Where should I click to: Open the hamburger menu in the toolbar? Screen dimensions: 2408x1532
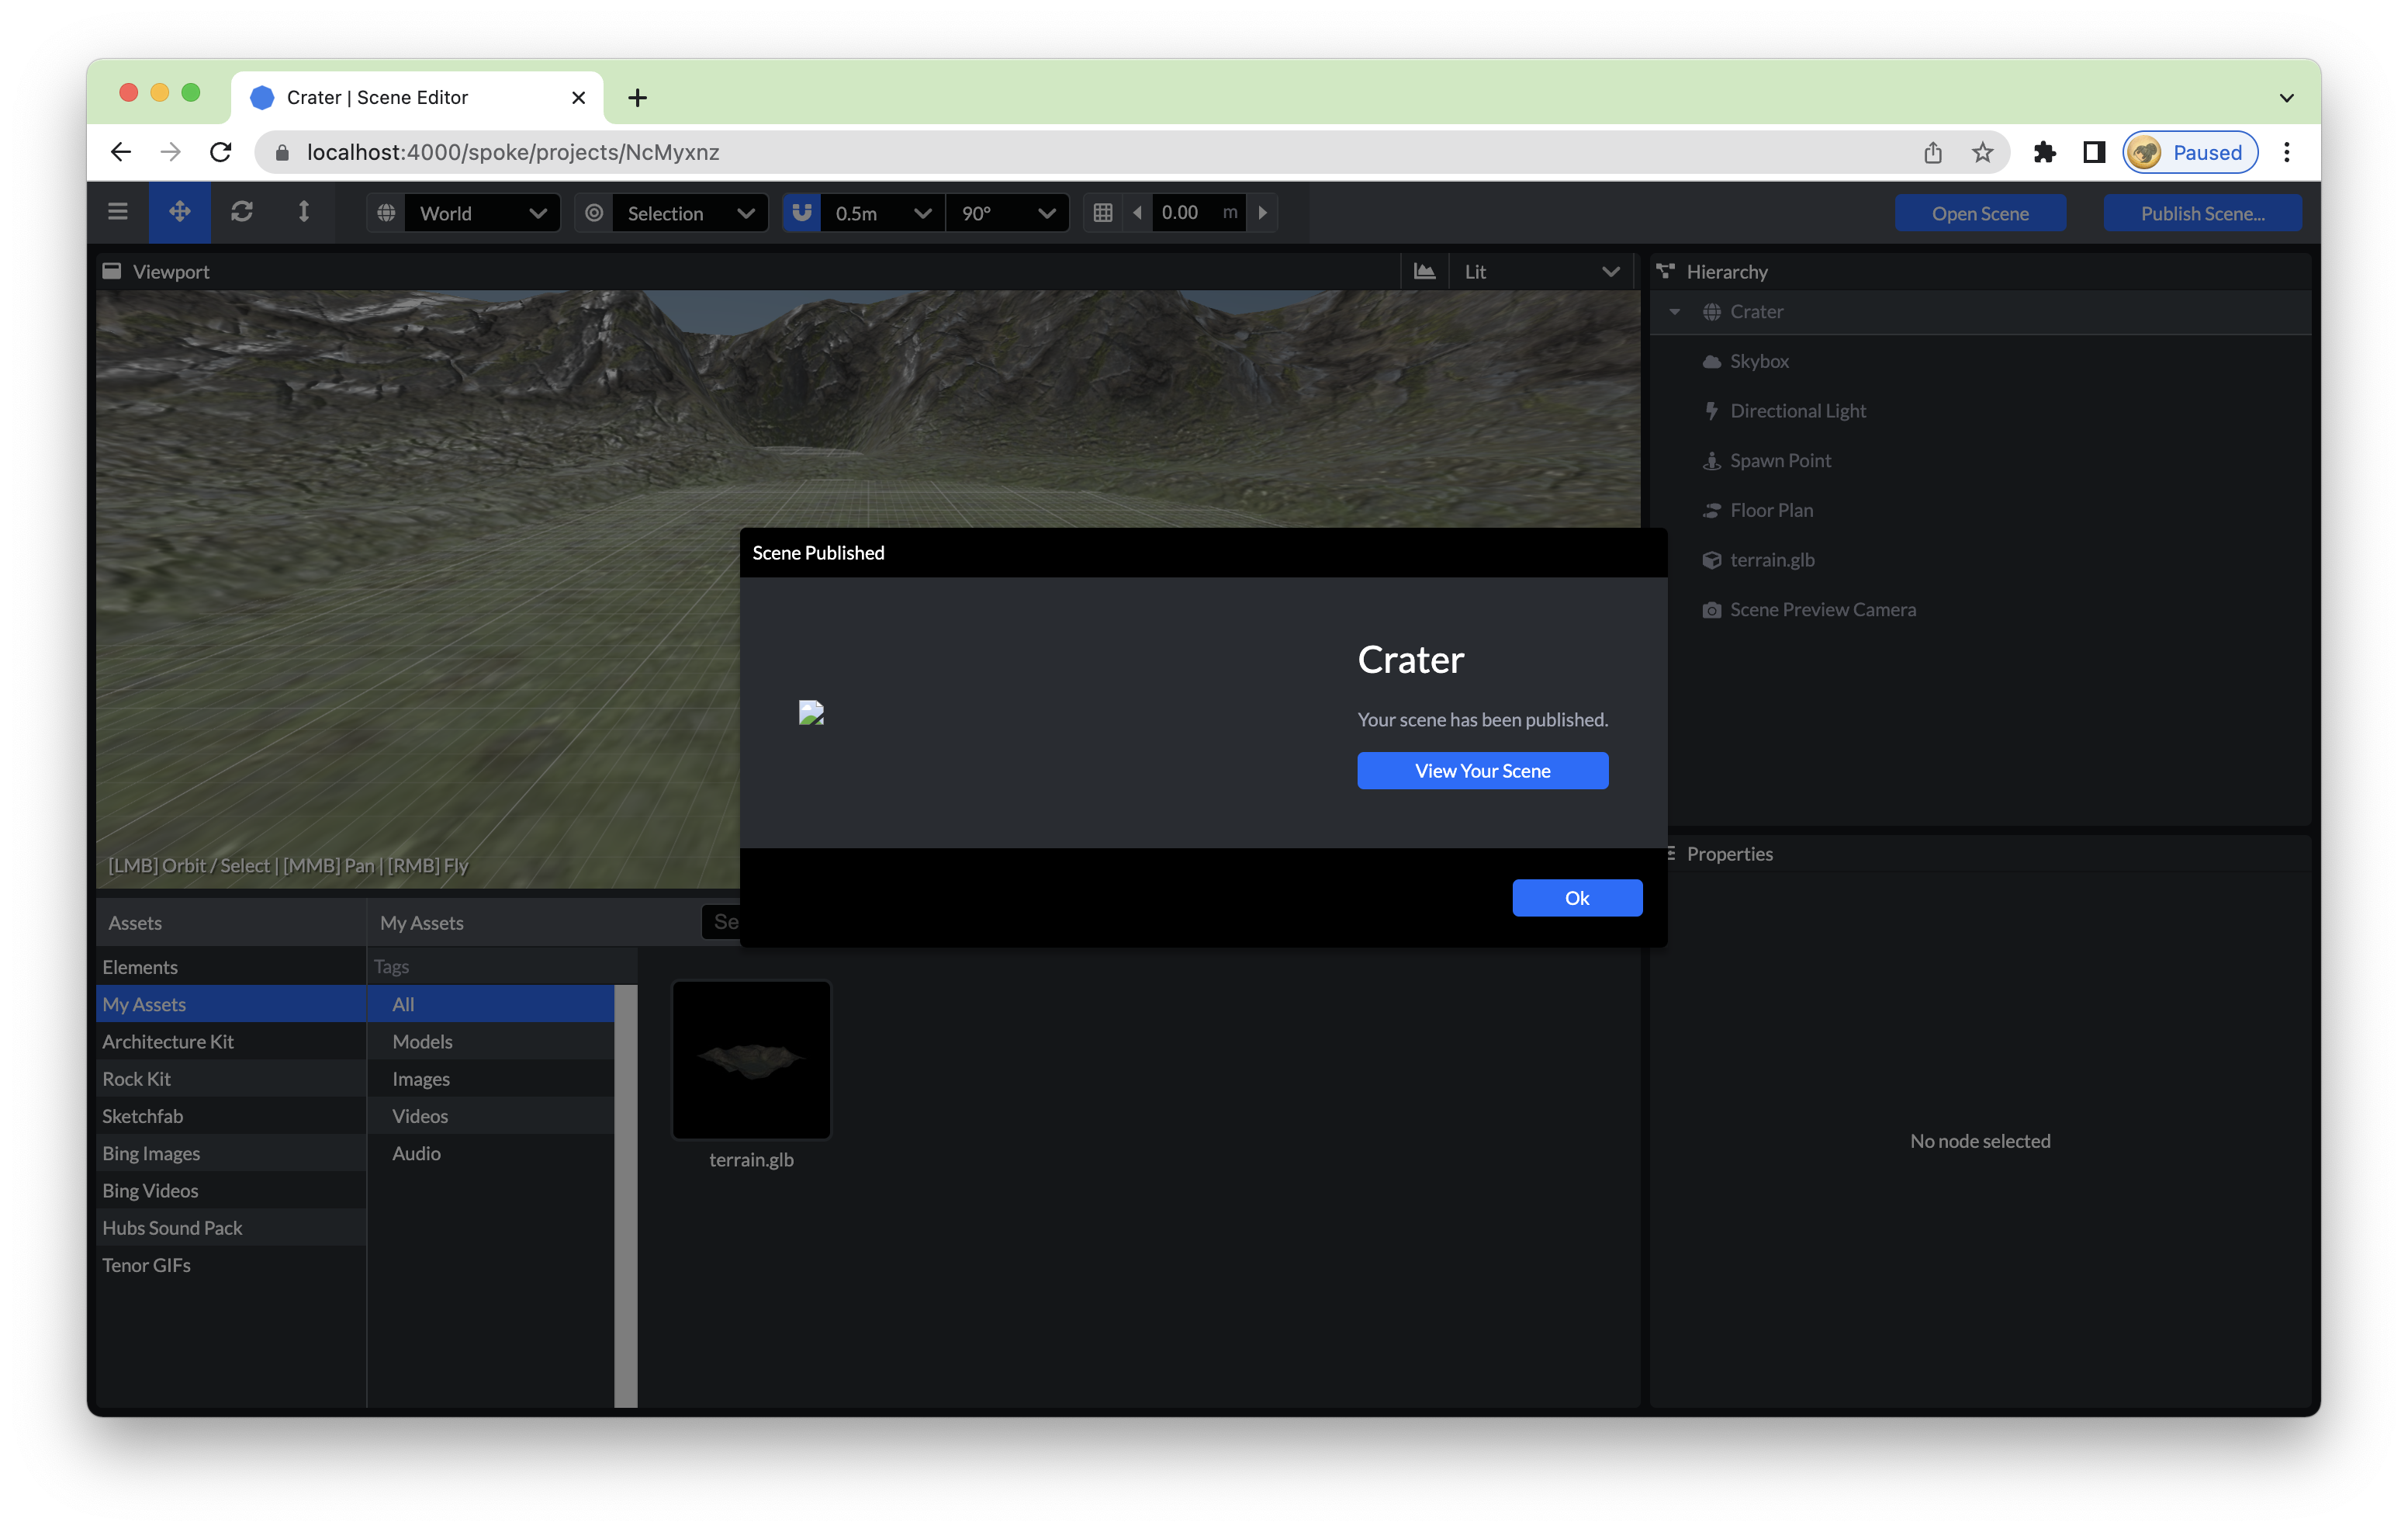118,212
